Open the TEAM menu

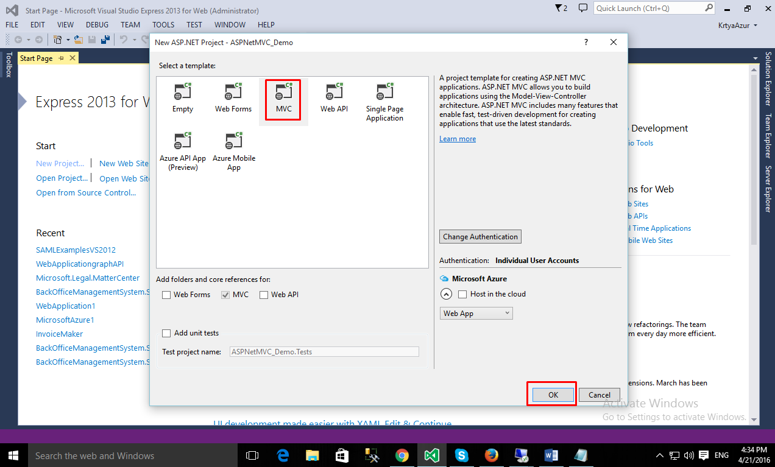pos(130,25)
